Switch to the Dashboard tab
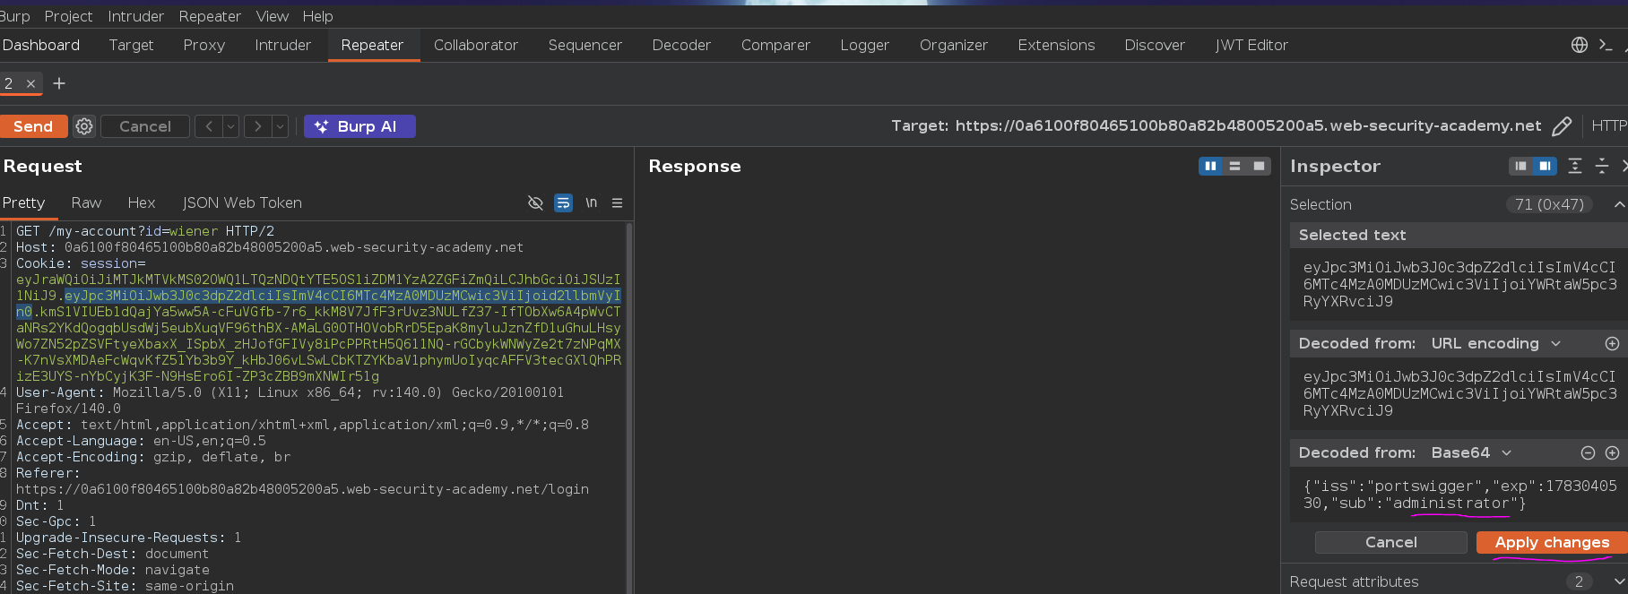The height and width of the screenshot is (594, 1628). 41,45
